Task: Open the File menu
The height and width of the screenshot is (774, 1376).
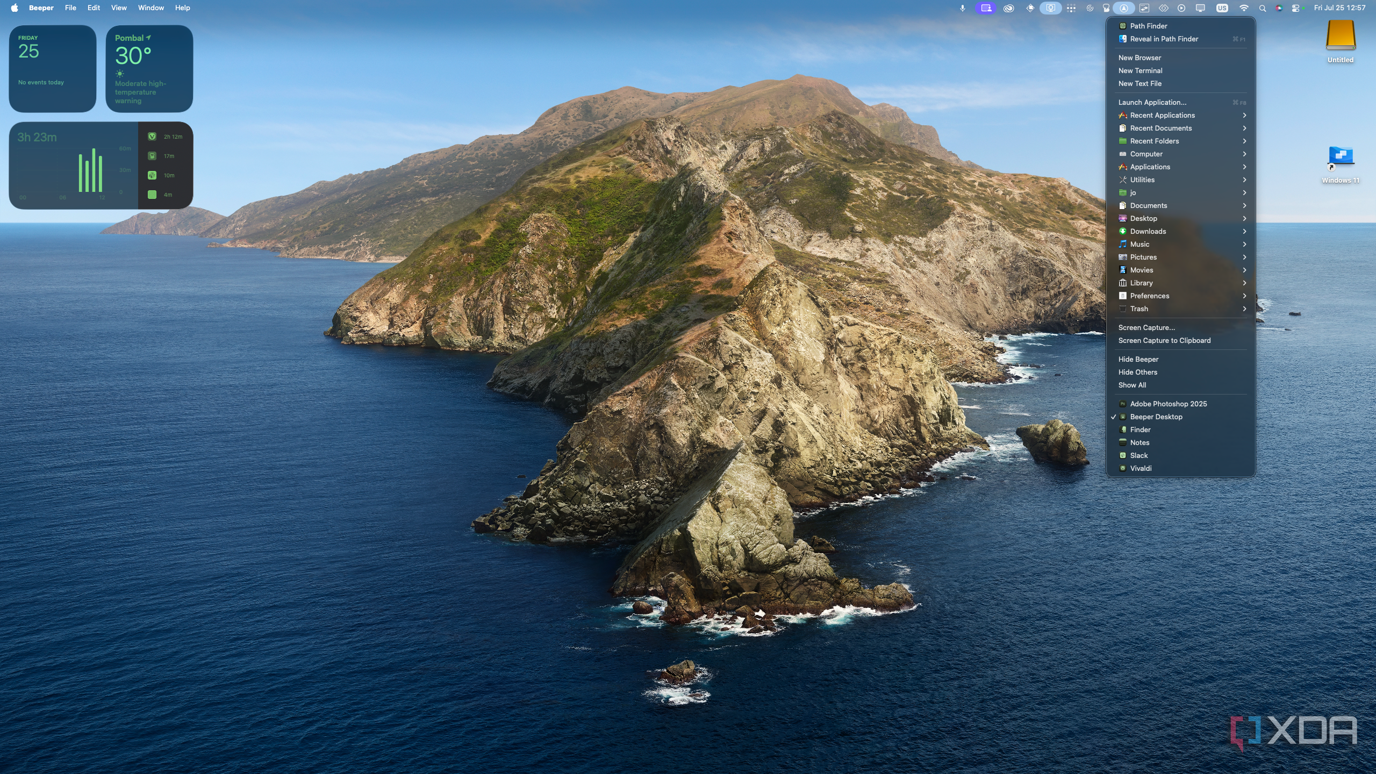Action: [x=70, y=8]
